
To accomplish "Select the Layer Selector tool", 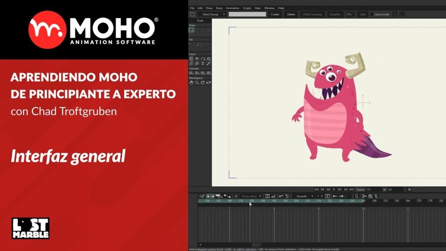I will click(x=197, y=64).
